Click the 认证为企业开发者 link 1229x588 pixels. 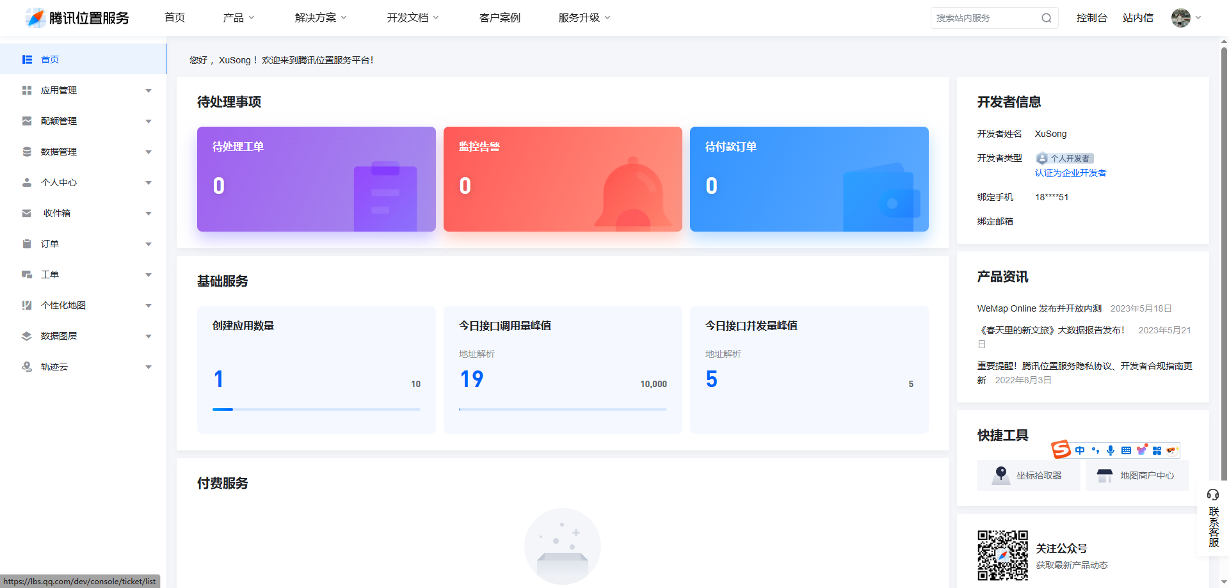click(x=1070, y=173)
